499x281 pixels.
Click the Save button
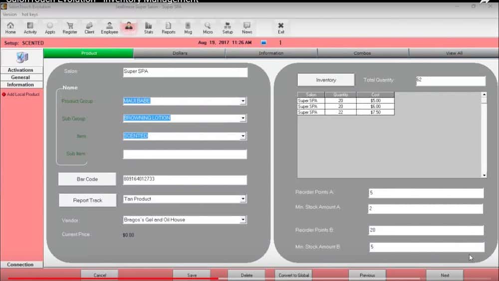click(x=192, y=276)
